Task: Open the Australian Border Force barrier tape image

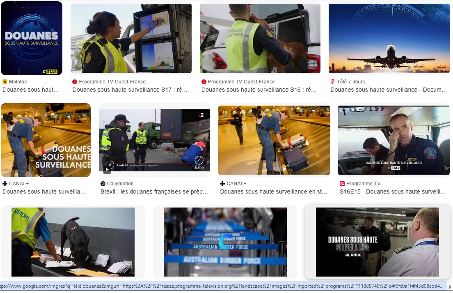Action: 225,242
